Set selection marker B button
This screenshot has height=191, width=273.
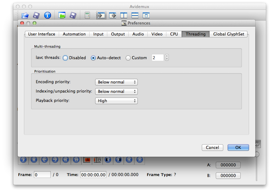tap(97, 160)
